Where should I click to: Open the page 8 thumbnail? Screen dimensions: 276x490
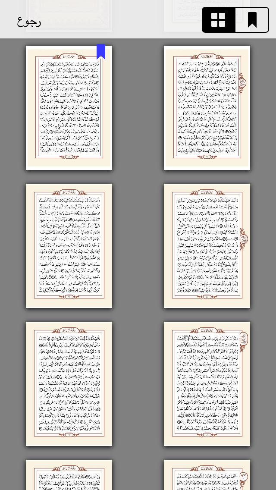[x=207, y=246]
